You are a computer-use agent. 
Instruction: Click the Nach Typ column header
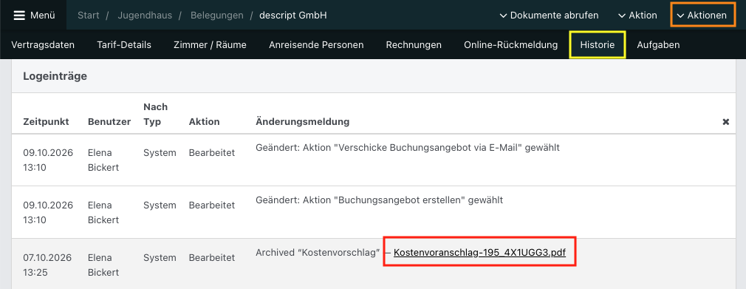tap(156, 115)
